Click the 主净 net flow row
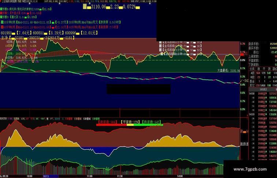The image size is (277, 178). pos(38,38)
